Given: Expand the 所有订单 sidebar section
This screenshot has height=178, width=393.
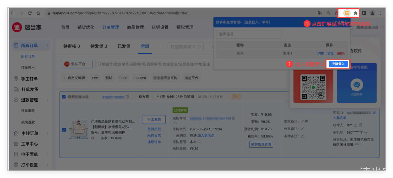Looking at the screenshot, I should click(48, 45).
